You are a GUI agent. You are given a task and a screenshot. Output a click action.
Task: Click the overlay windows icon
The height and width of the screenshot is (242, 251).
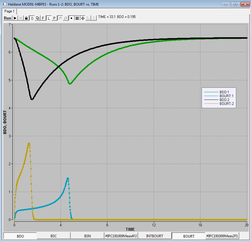38,18
